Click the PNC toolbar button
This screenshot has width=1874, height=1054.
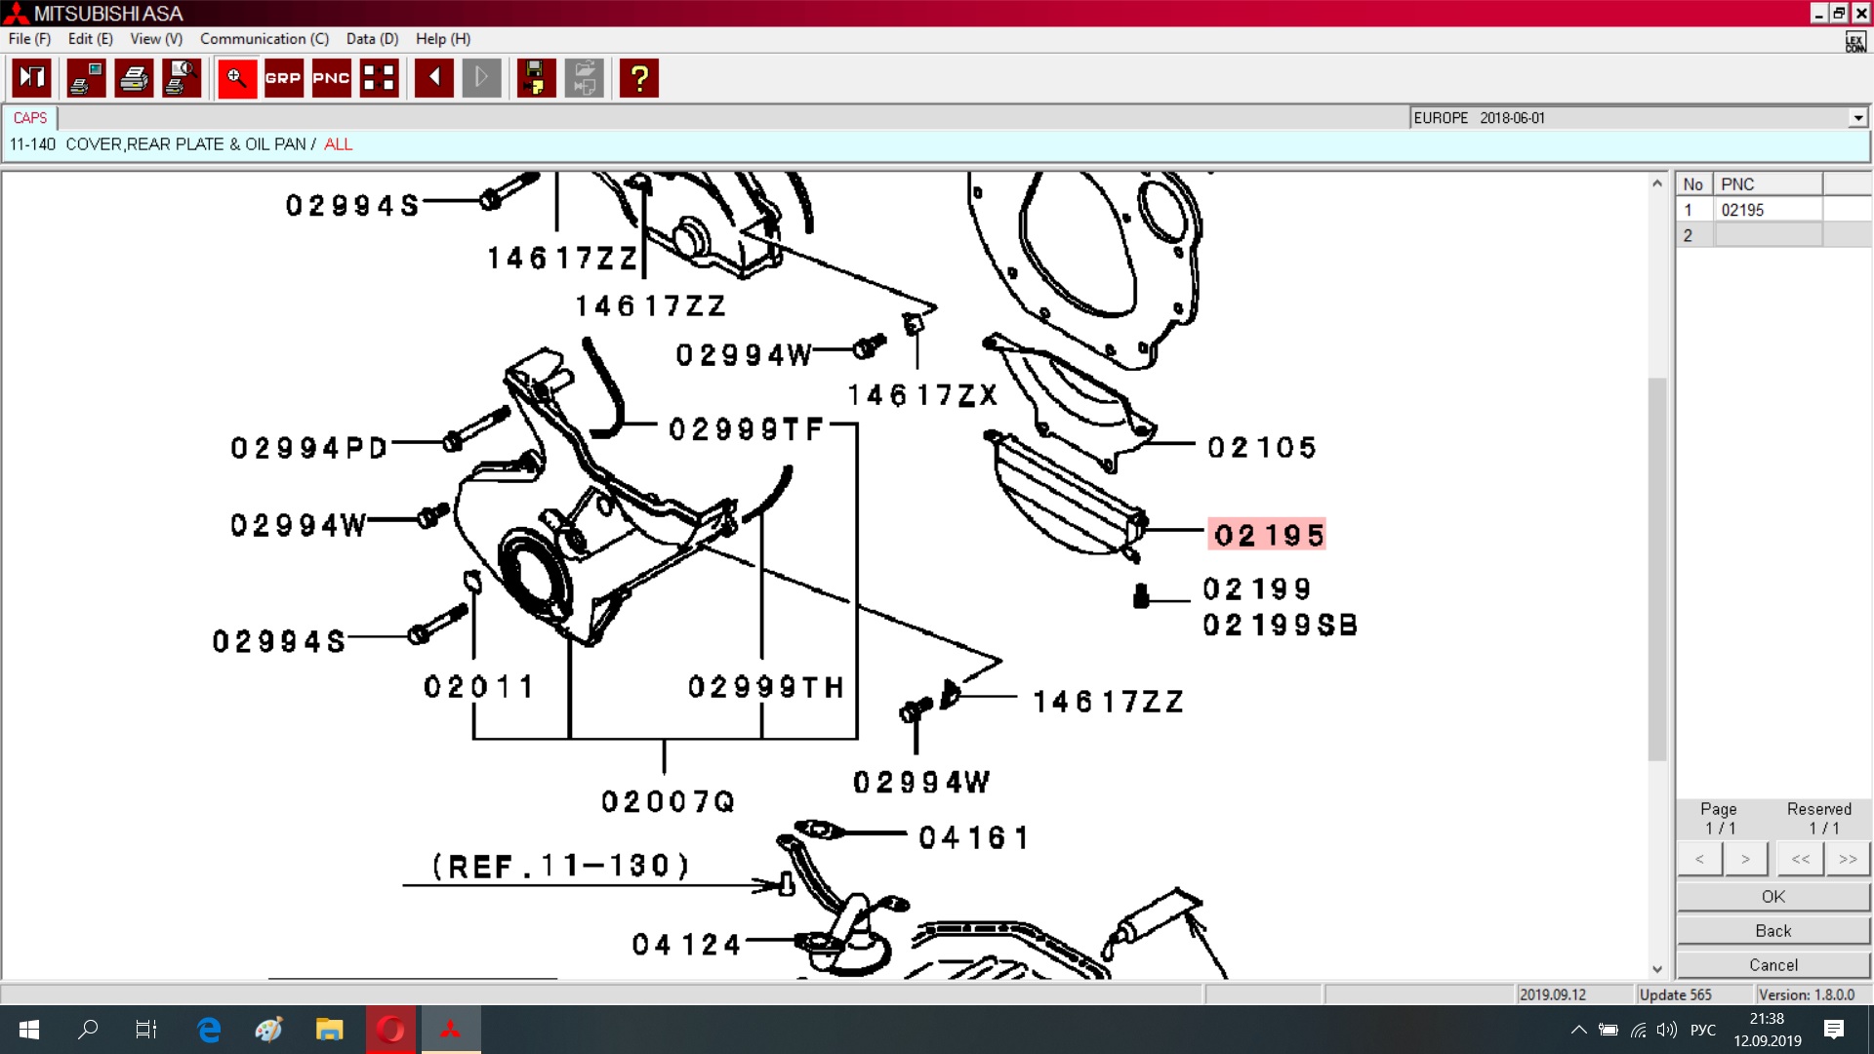(331, 78)
